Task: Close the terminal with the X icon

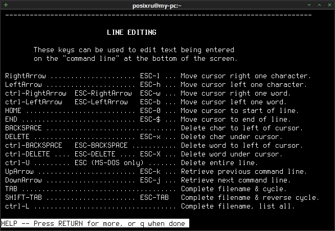Action: 329,5
